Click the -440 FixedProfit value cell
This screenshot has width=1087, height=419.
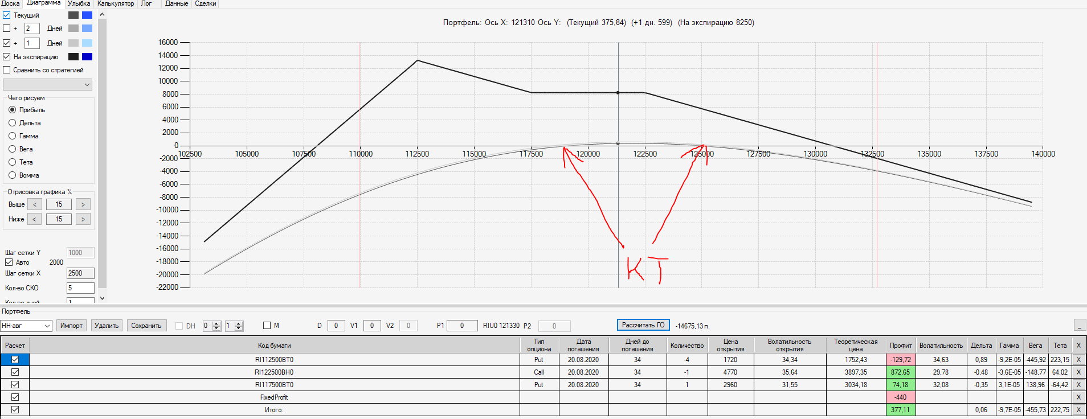click(901, 397)
